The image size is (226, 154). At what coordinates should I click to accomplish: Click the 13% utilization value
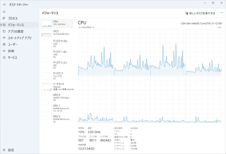81,132
